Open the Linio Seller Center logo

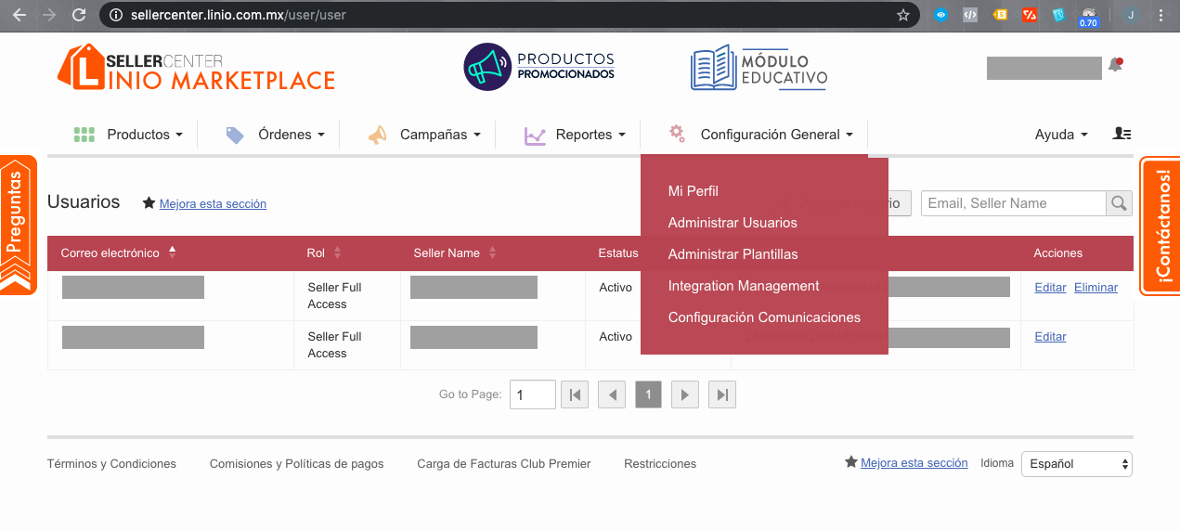coord(196,68)
